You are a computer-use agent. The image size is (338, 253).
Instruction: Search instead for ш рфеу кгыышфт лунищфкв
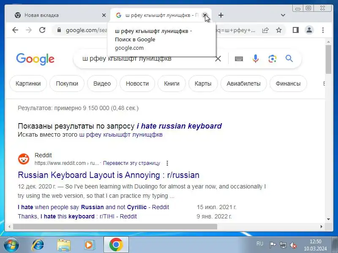pos(121,135)
